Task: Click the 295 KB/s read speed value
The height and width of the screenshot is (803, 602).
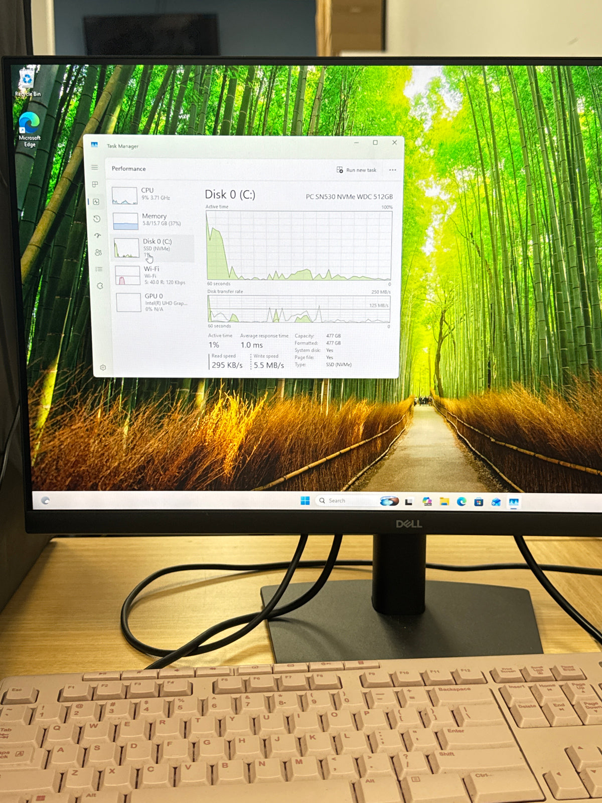Action: [227, 365]
